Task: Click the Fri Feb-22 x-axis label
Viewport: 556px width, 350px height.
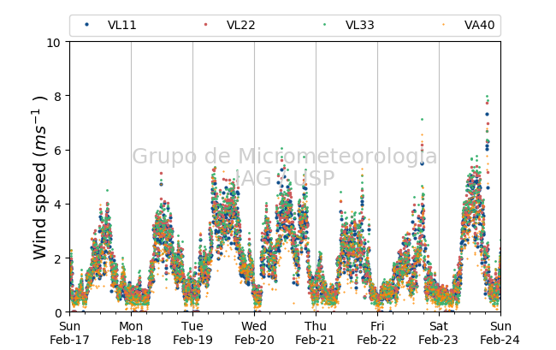Action: (x=377, y=333)
